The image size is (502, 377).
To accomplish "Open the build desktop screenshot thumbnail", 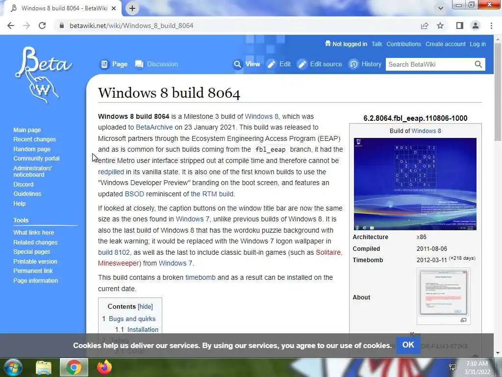I will (x=415, y=184).
